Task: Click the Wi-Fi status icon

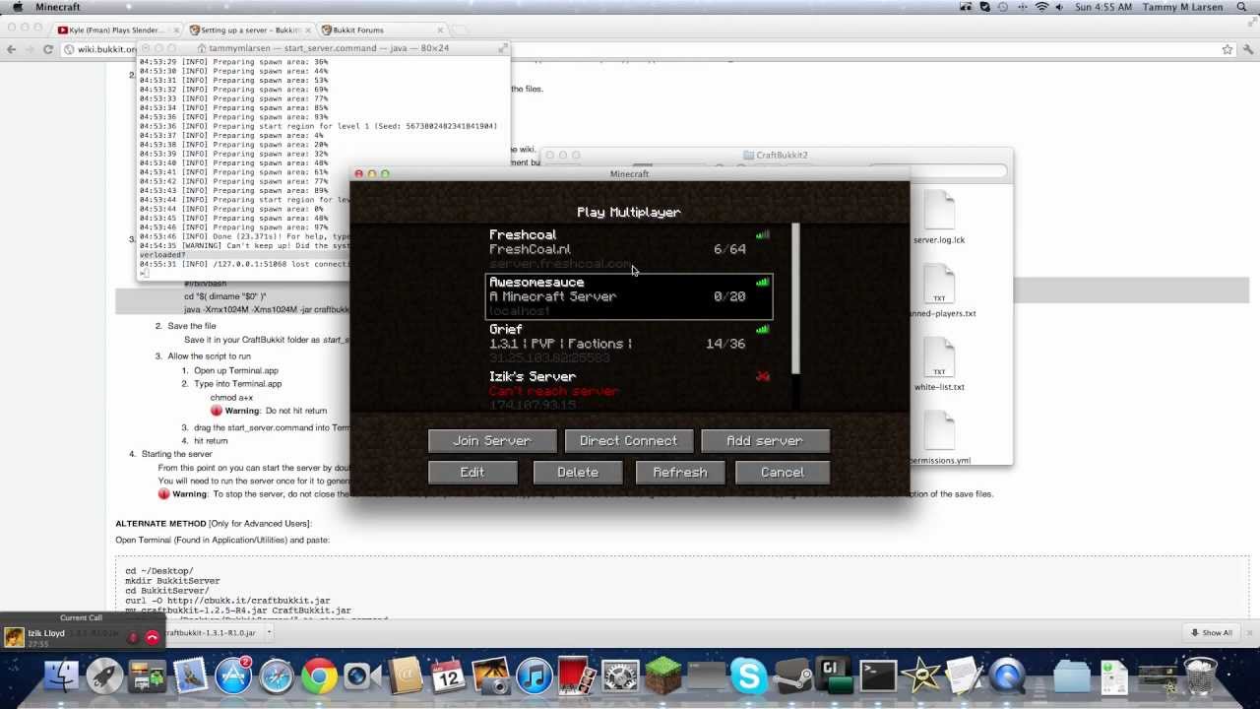Action: click(x=1041, y=7)
